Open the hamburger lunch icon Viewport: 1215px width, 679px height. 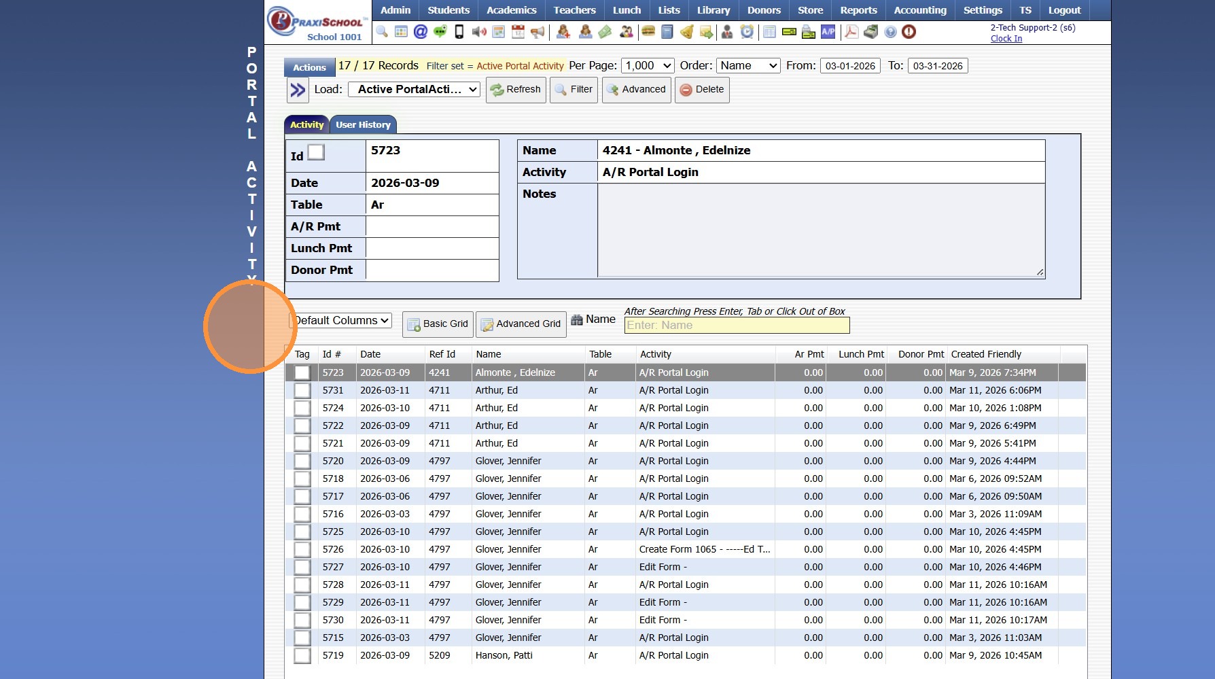(648, 31)
